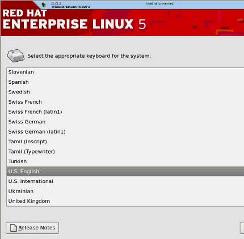Viewport: 244px width, 239px height.
Task: Click the iLO 2 Integrated Lights-Out title text
Action: click(x=70, y=5)
